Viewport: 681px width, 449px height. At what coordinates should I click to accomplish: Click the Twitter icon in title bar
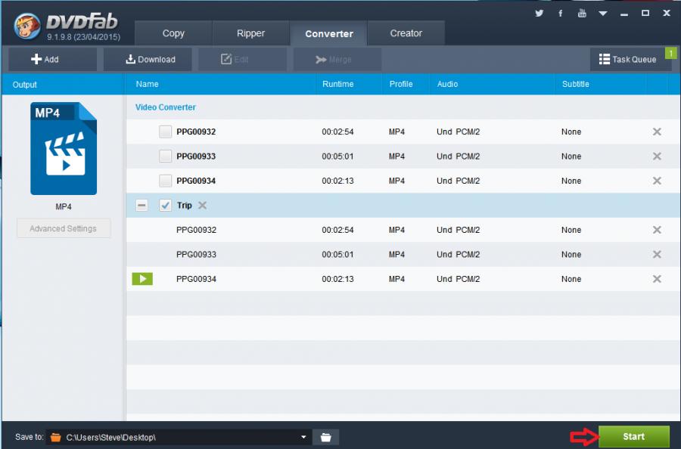pyautogui.click(x=540, y=13)
